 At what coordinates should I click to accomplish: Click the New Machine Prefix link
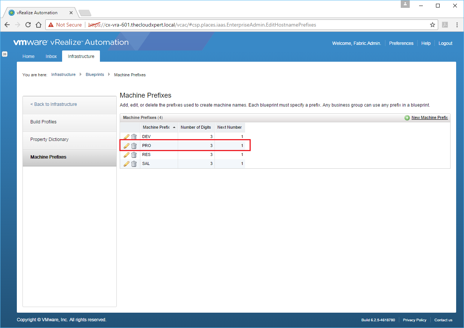(430, 118)
